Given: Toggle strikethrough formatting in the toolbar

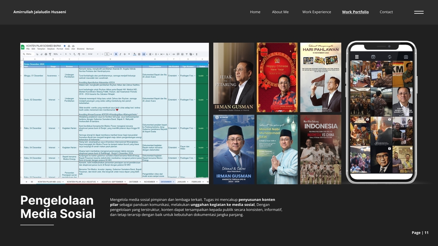Looking at the screenshot, I should (x=125, y=54).
